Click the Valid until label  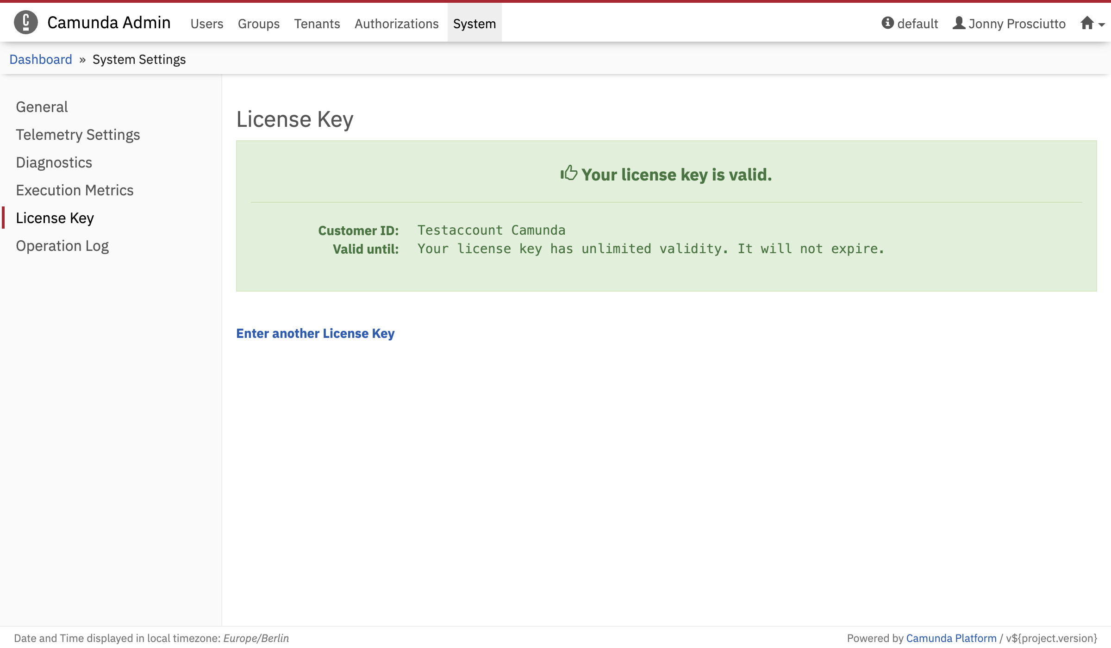tap(366, 249)
